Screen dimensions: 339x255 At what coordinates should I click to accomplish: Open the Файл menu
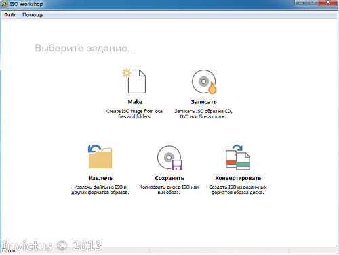(10, 15)
